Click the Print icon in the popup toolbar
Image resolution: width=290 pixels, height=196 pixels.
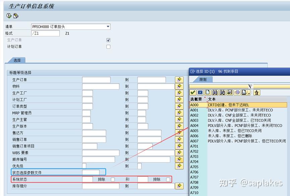pos(243,92)
